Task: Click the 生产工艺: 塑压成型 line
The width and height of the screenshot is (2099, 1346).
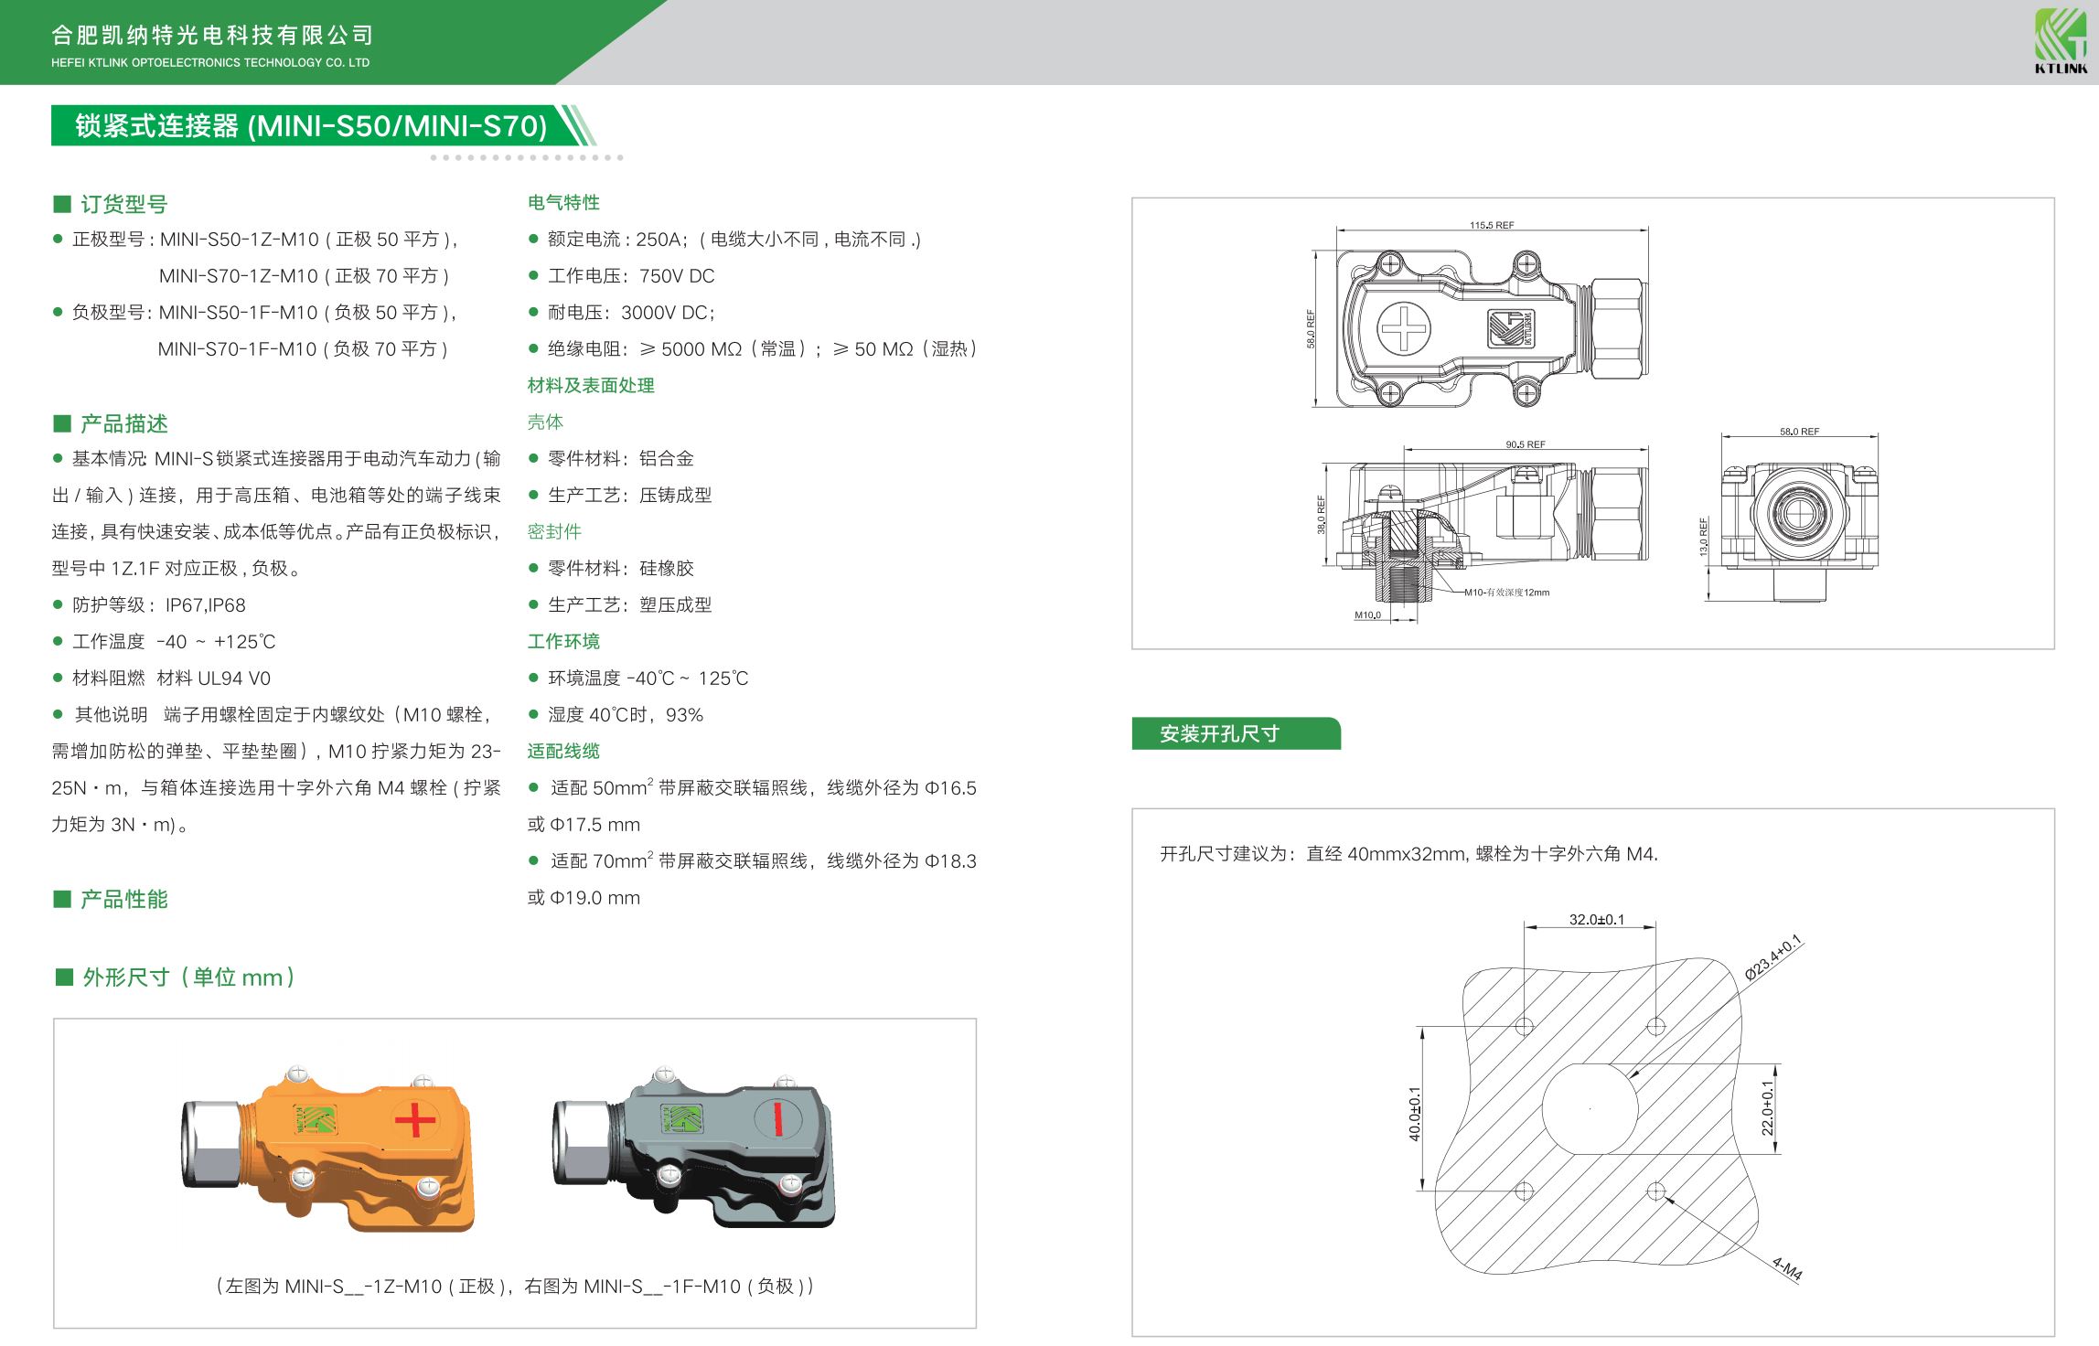Action: click(630, 605)
